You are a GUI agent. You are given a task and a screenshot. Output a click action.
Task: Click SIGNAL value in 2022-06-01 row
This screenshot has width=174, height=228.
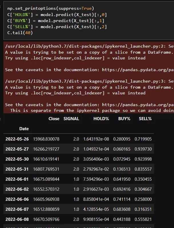[x=76, y=179]
